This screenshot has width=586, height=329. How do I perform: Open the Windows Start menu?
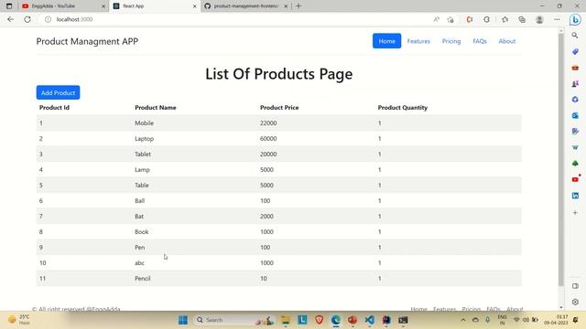183,320
